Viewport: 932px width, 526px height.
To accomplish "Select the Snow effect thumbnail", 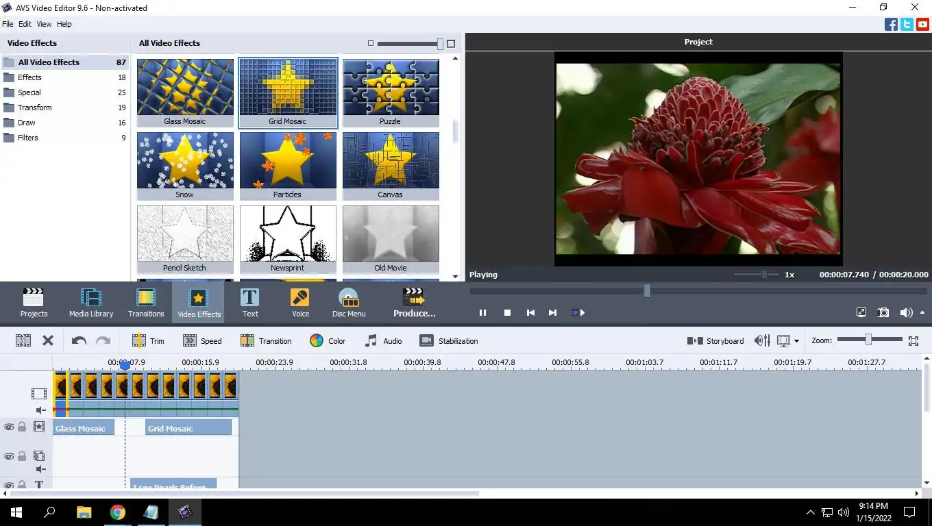I will click(185, 166).
